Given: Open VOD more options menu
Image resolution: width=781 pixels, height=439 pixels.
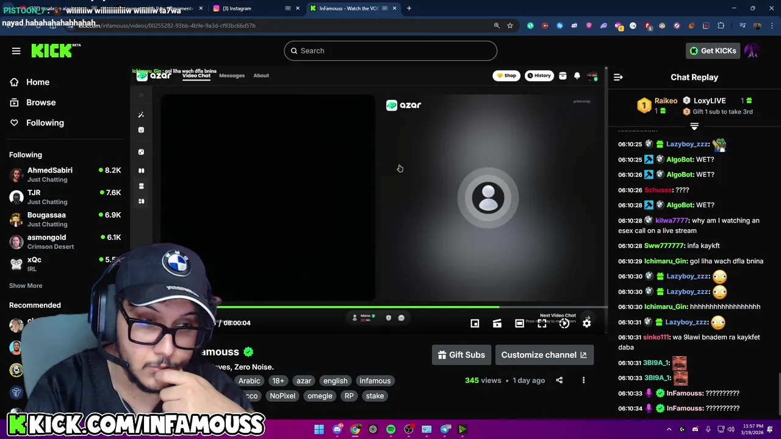Looking at the screenshot, I should (583, 380).
